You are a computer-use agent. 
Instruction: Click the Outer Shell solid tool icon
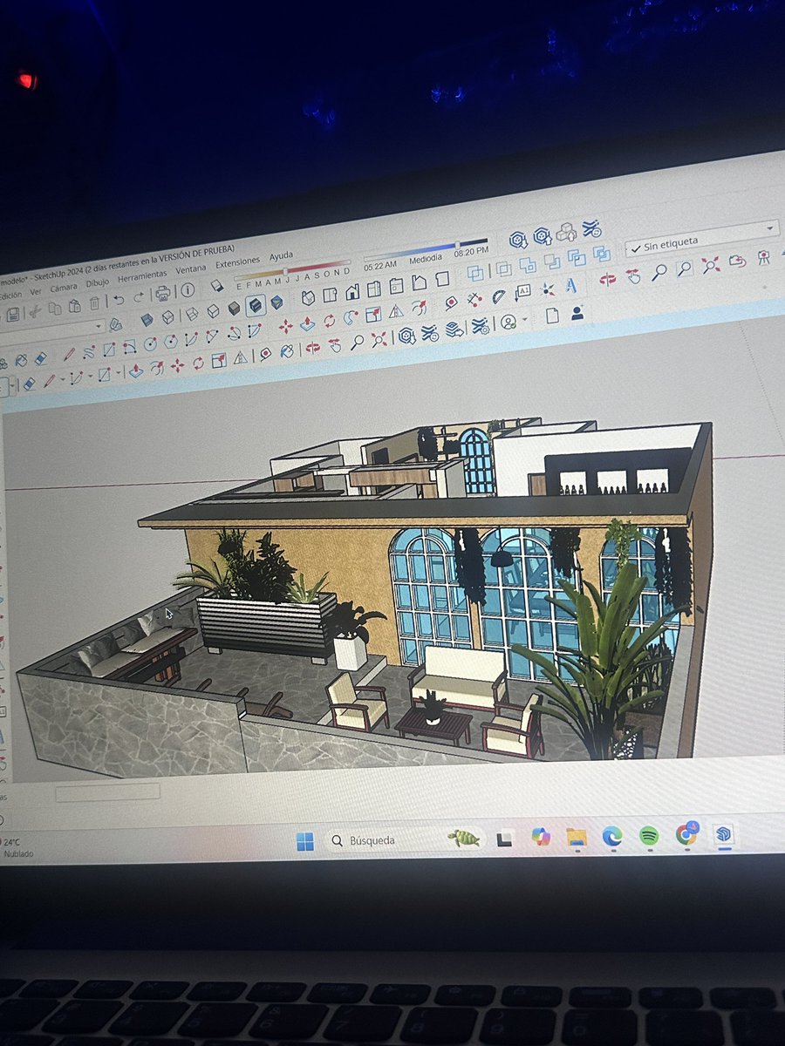pos(475,273)
